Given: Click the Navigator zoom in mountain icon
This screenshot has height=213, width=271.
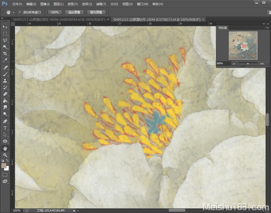Looking at the screenshot, I should (x=262, y=63).
